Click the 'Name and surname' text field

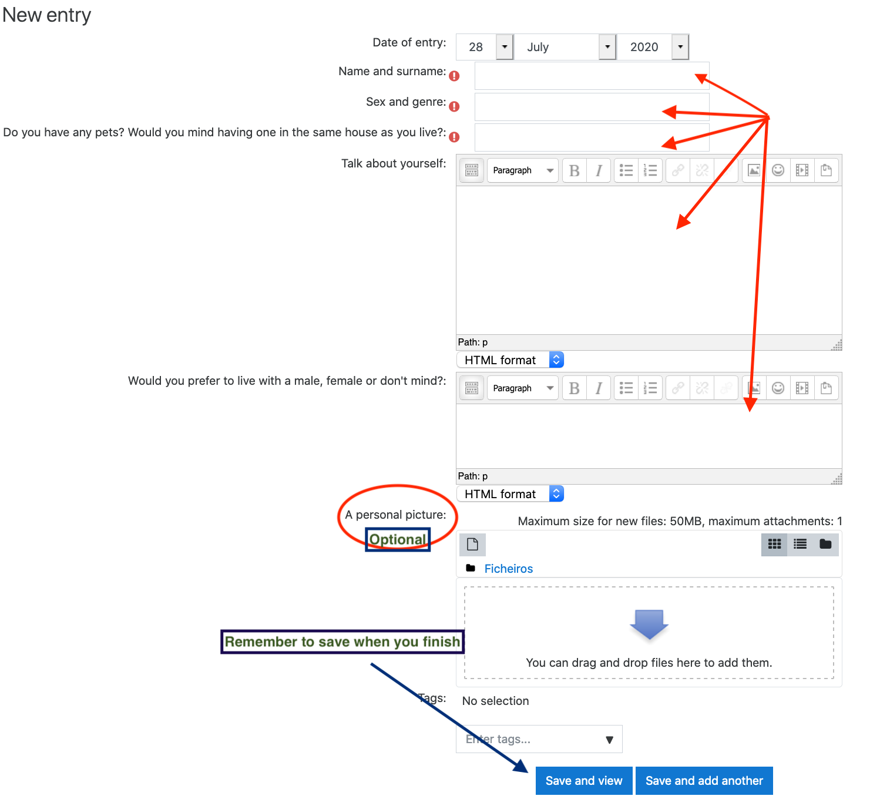[x=592, y=76]
